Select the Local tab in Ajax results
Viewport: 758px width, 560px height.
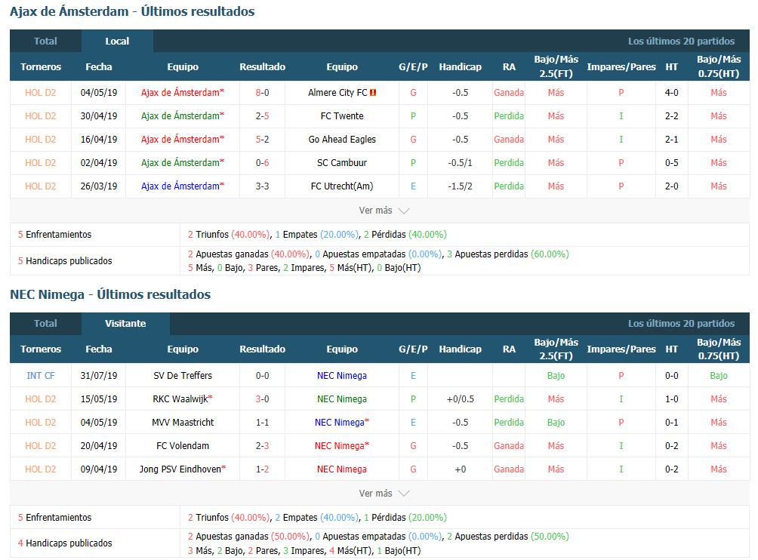click(117, 41)
